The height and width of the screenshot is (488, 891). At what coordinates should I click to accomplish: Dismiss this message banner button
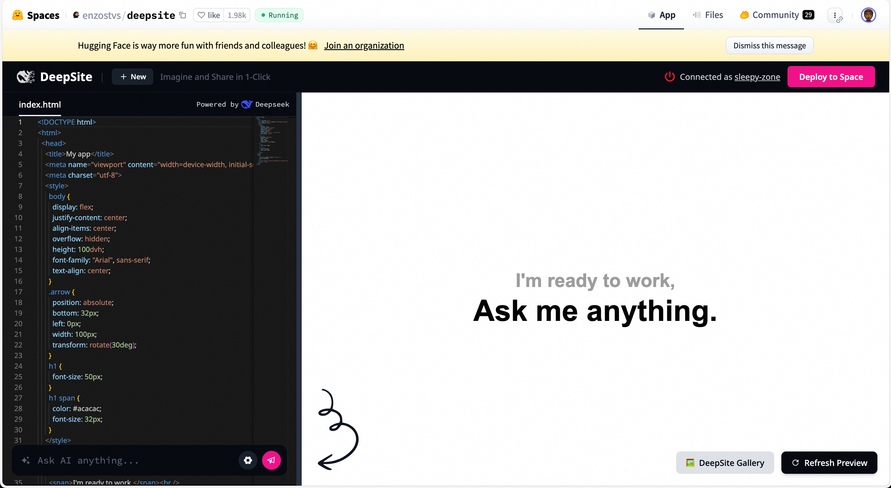coord(769,45)
